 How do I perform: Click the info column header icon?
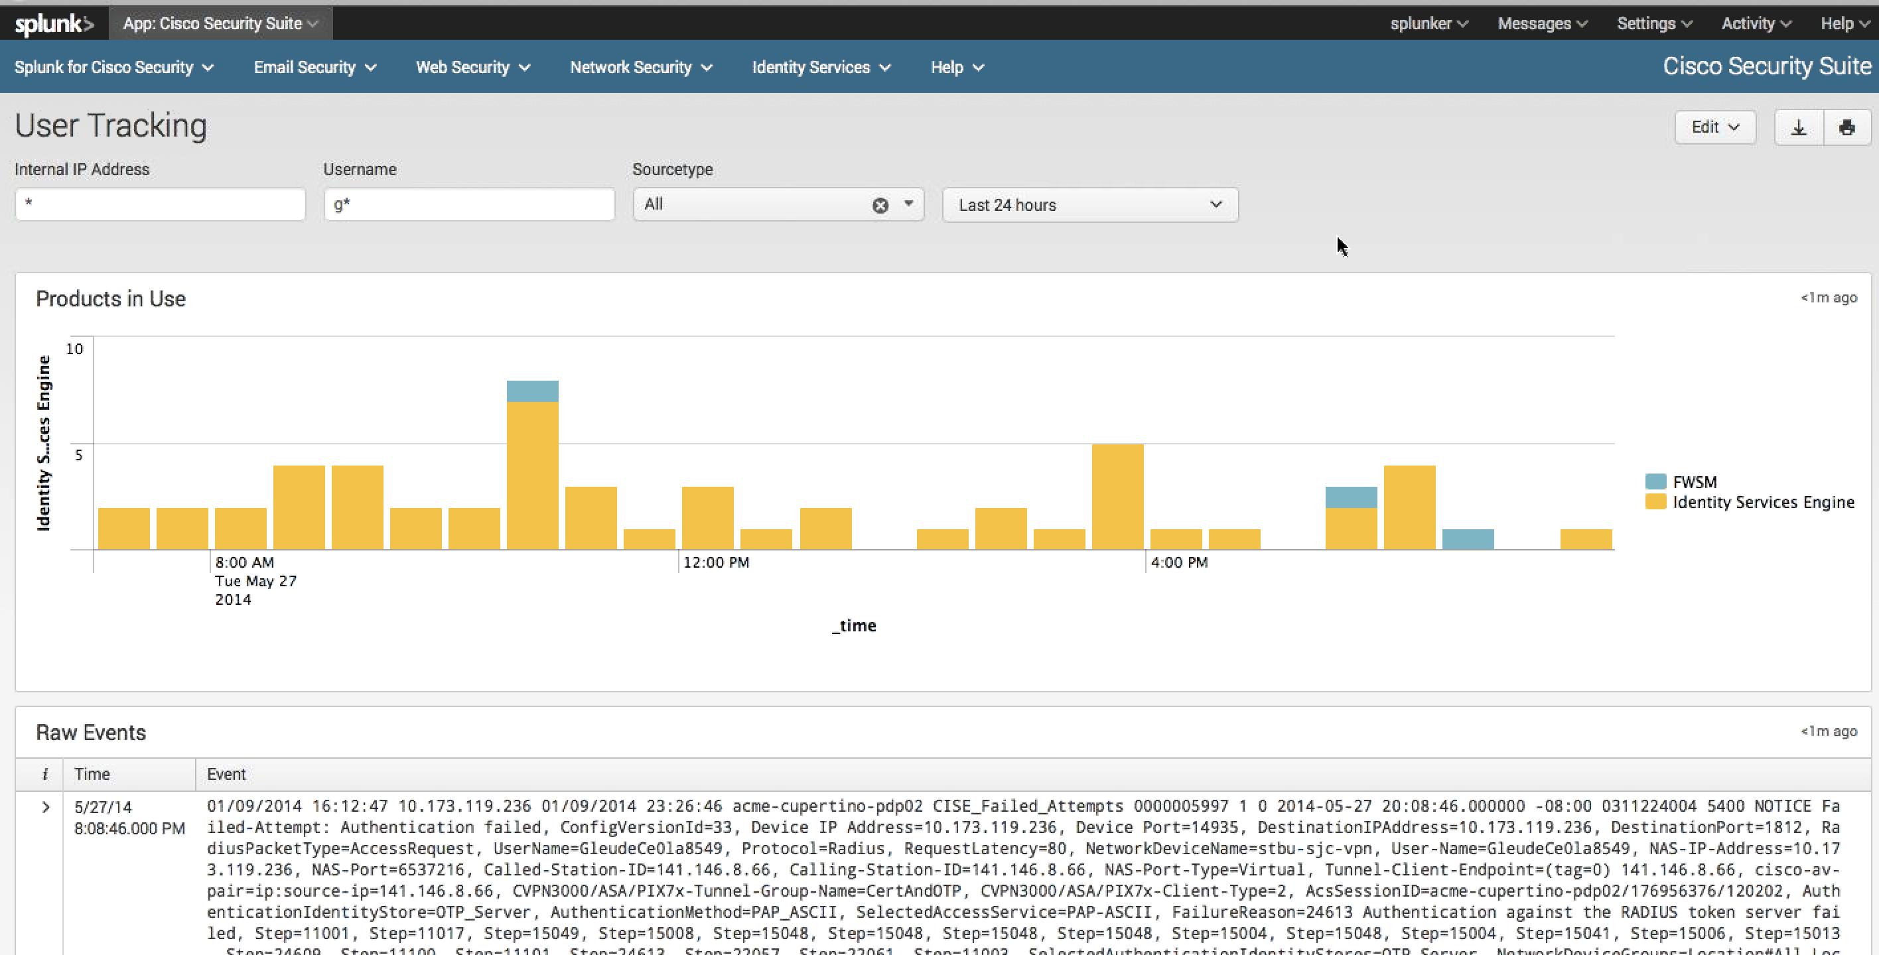pos(45,774)
